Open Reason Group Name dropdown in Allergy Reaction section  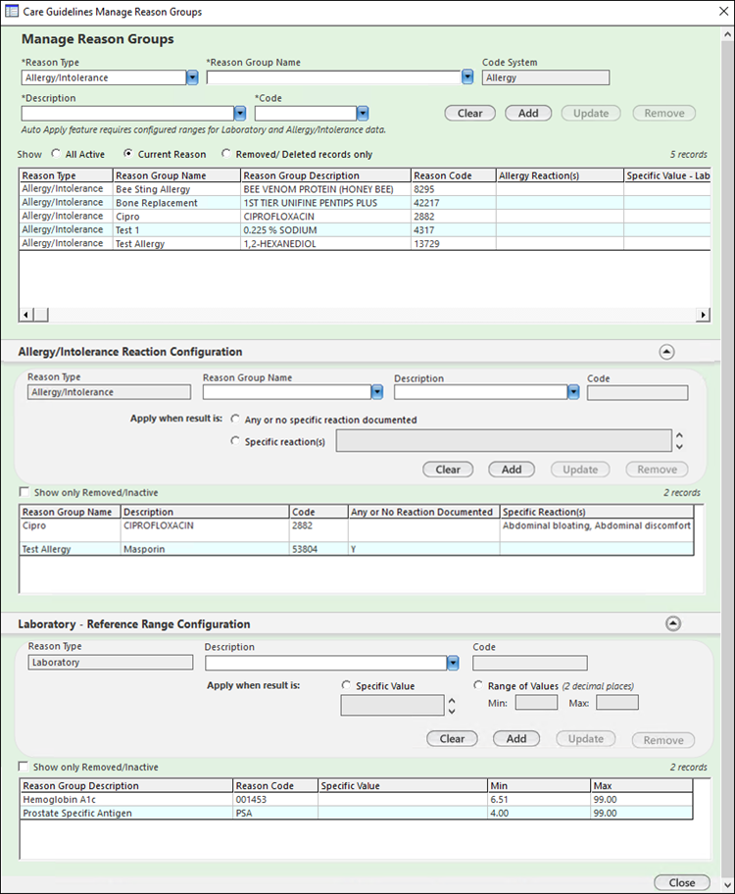tap(377, 392)
